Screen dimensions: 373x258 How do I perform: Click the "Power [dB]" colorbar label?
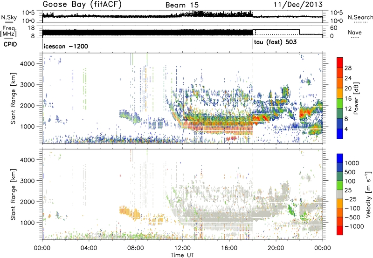click(356, 98)
